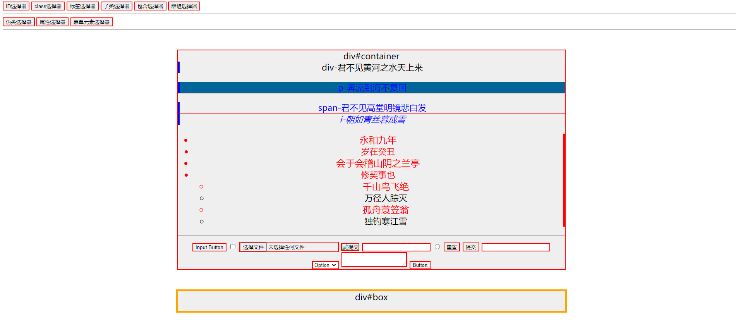This screenshot has width=736, height=332.
Task: Click the 表单元素选择器 button
Action: point(91,22)
